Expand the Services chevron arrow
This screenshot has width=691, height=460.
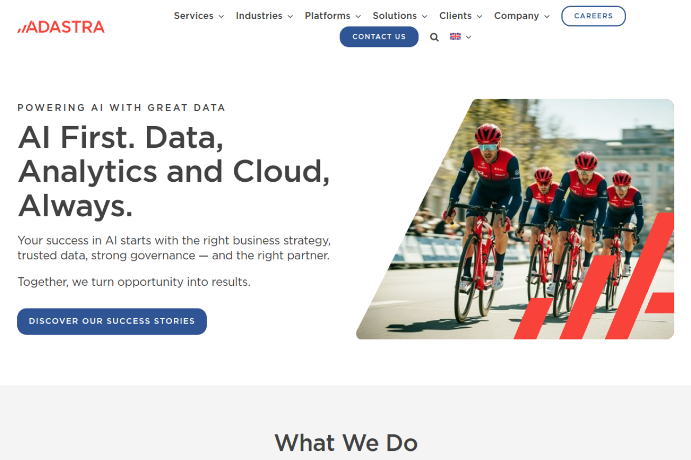(221, 16)
